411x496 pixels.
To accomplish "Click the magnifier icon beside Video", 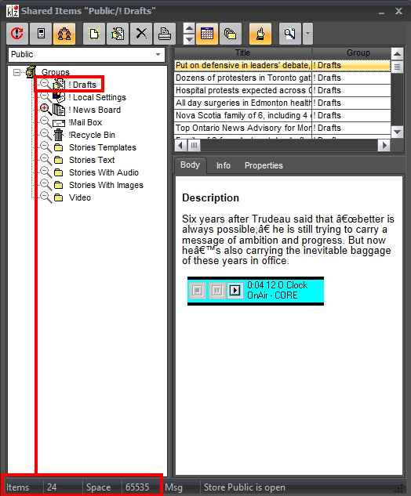I will pyautogui.click(x=45, y=197).
